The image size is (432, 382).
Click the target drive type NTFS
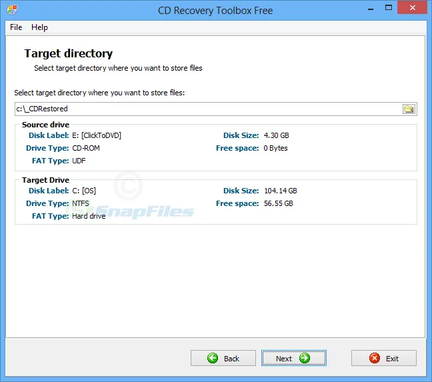tap(81, 203)
